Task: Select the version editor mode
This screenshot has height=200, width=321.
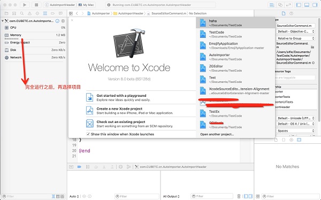Action: point(288,5)
